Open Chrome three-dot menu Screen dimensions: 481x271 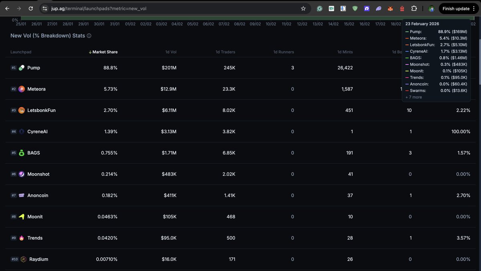[x=473, y=8]
